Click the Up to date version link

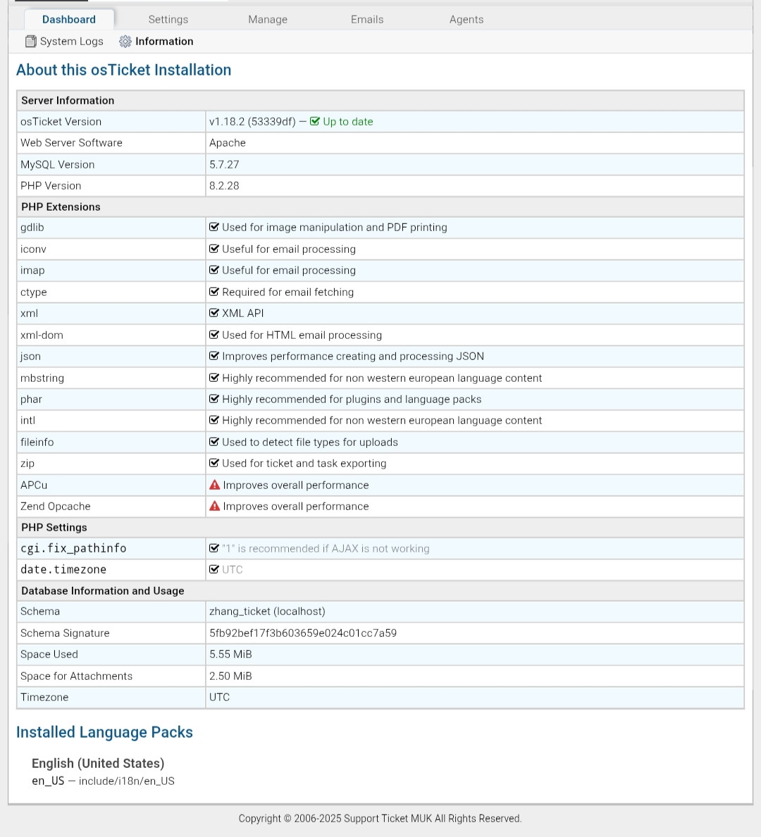point(347,121)
